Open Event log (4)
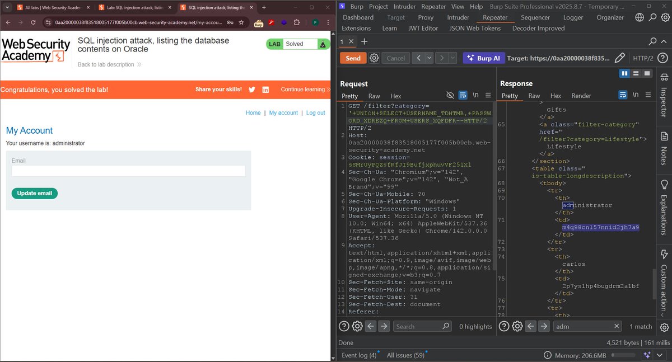 coord(358,355)
